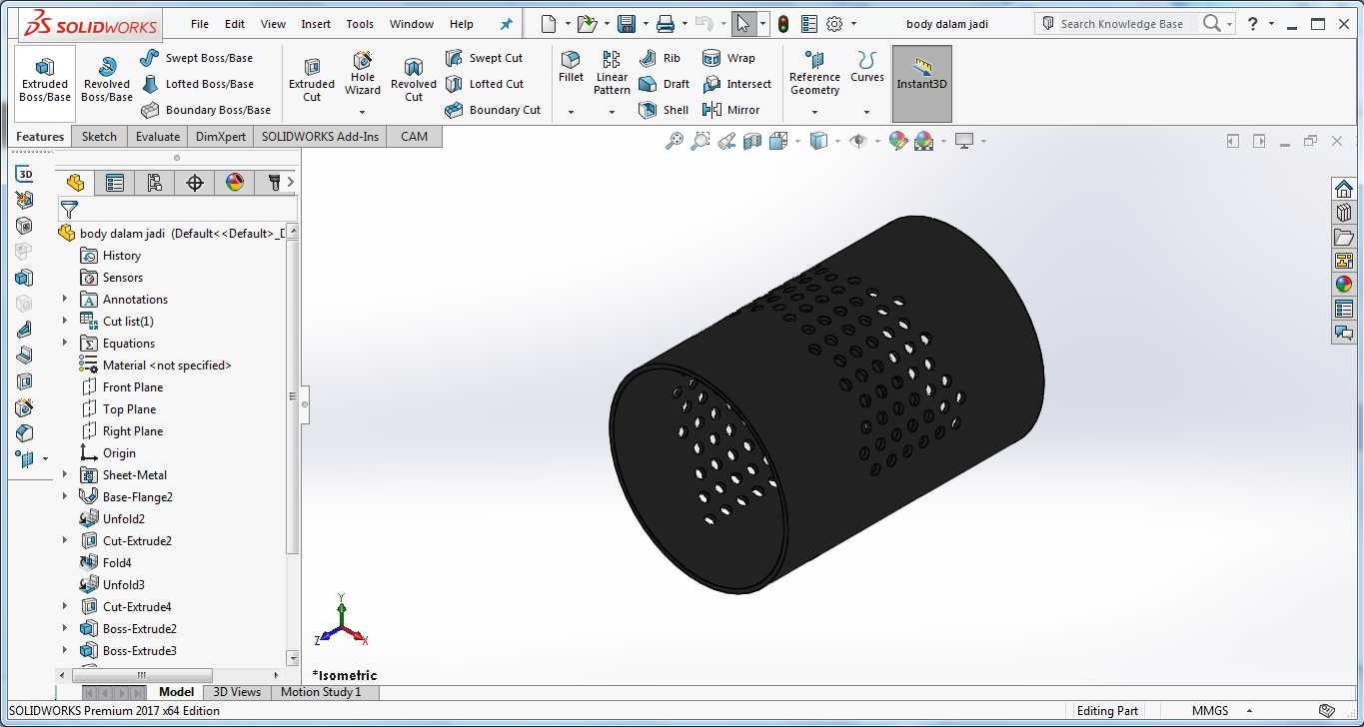Screen dimensions: 1364x727
Task: Click the Zoom to Fit icon
Action: point(675,141)
